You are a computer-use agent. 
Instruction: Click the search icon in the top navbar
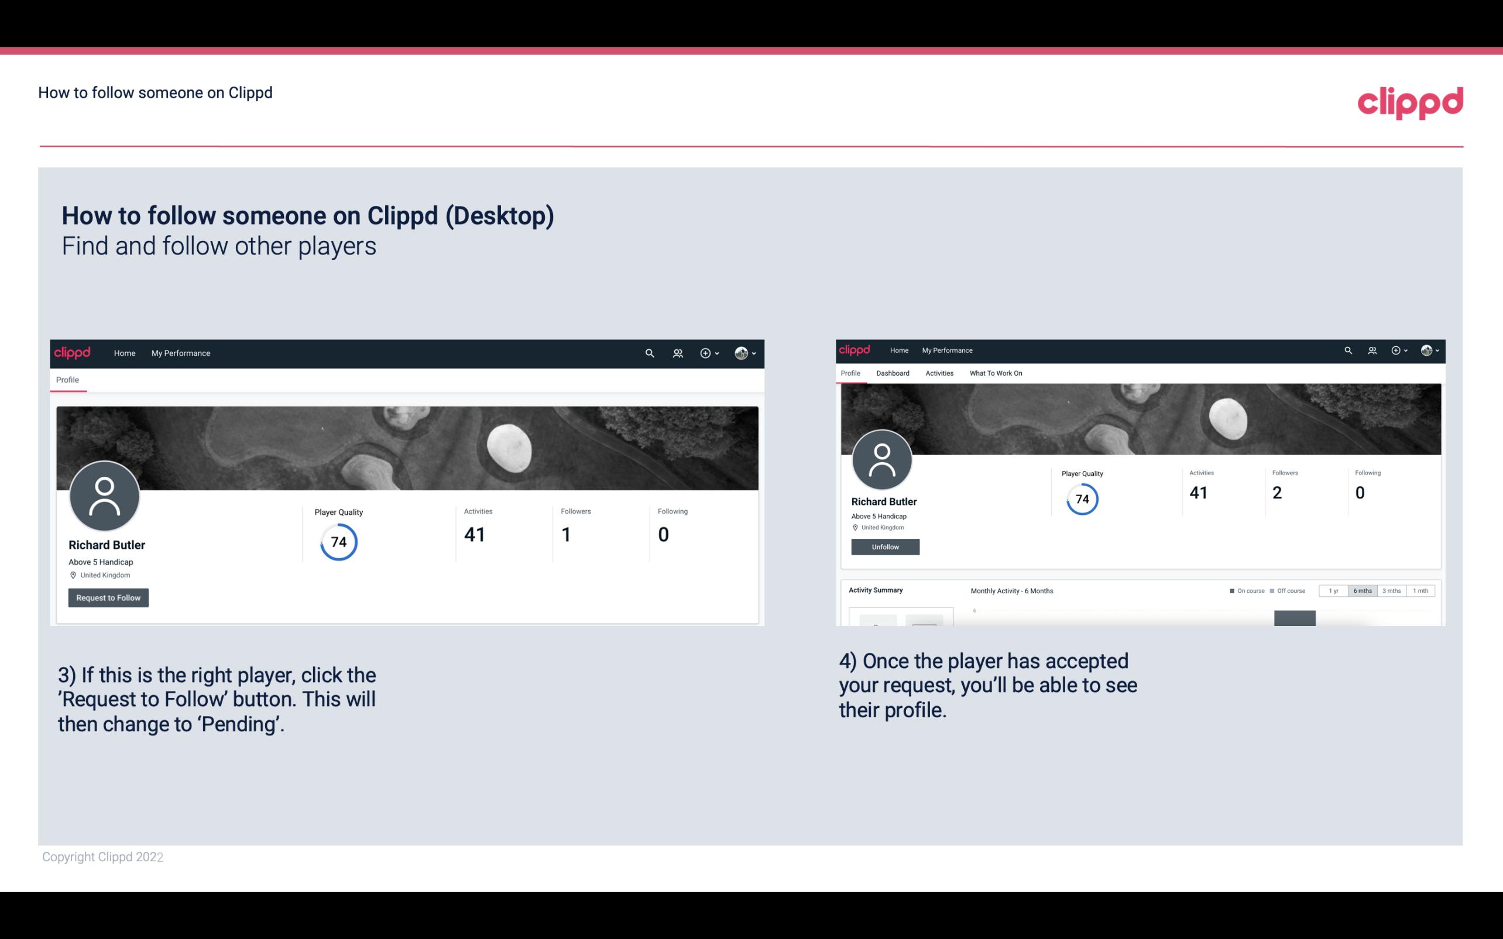[x=649, y=353]
